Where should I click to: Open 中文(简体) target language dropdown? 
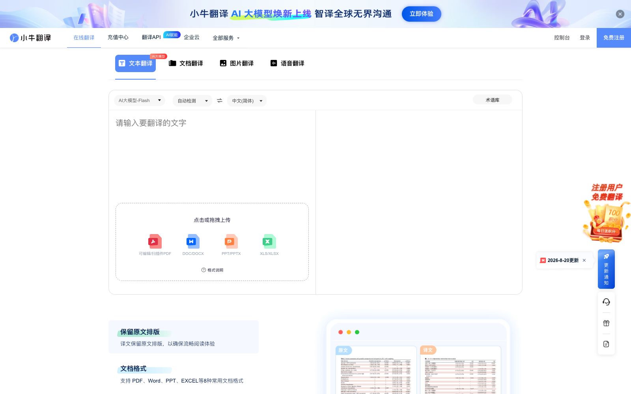tap(247, 101)
